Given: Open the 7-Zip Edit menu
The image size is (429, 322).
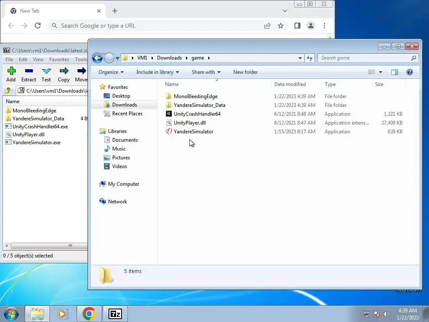Looking at the screenshot, I should pos(23,60).
